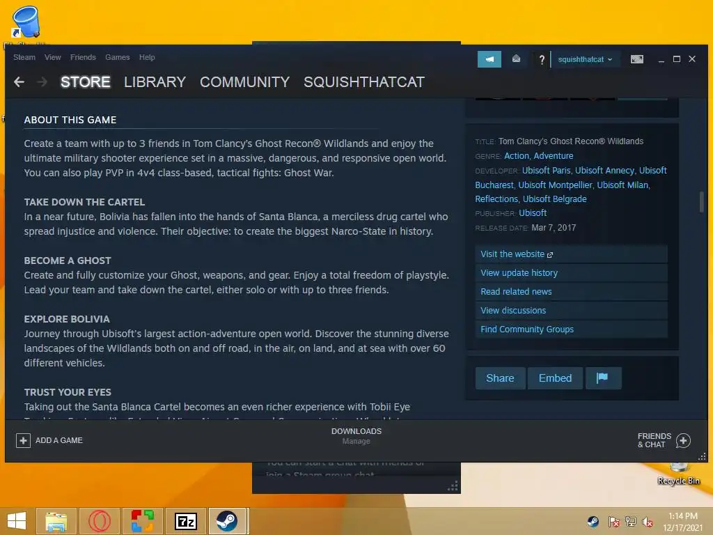Click View discussions link
This screenshot has height=535, width=713.
(x=571, y=310)
